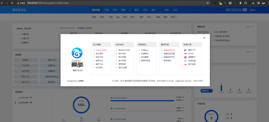Click the GO! search button
Image resolution: width=269 pixels, height=122 pixels.
click(245, 10)
